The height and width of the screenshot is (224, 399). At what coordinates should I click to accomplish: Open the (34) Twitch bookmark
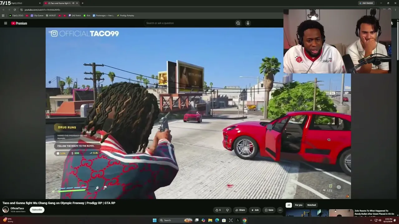75,16
